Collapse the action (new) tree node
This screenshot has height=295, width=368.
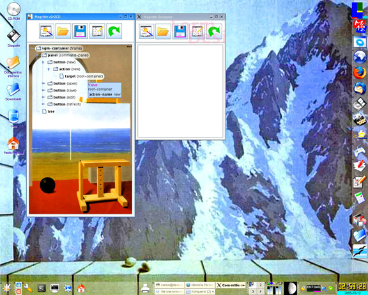pos(49,69)
